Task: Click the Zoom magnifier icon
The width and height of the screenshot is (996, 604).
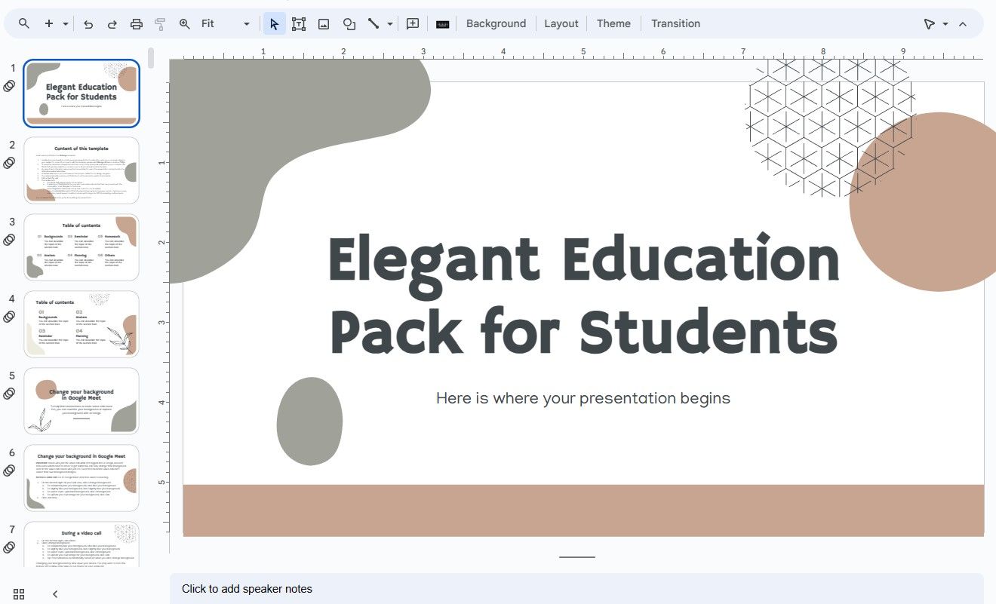Action: coord(183,23)
